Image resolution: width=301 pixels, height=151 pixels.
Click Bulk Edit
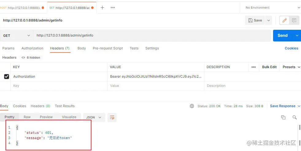point(269,67)
